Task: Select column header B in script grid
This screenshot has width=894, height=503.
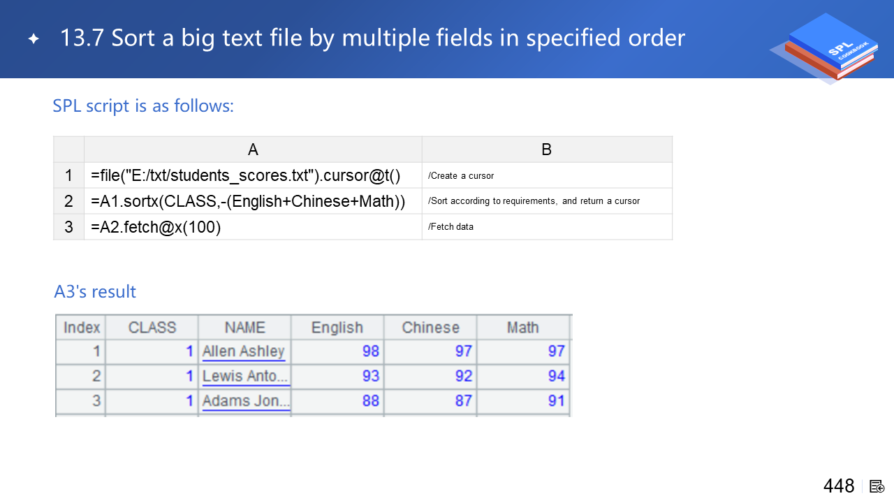Action: pyautogui.click(x=547, y=150)
